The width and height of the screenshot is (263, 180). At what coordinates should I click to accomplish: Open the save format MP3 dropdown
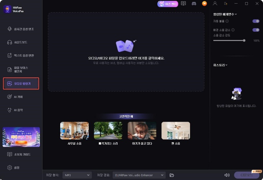coord(77,175)
